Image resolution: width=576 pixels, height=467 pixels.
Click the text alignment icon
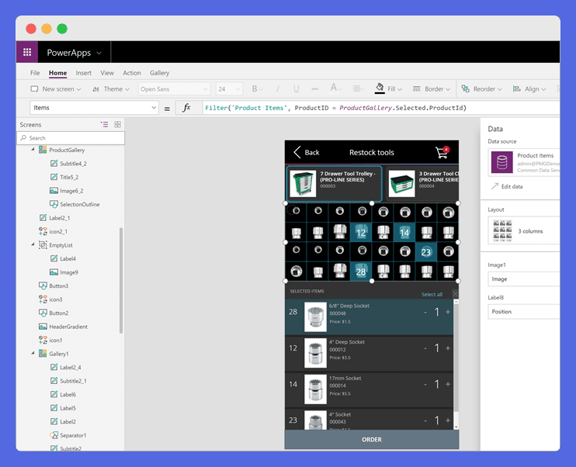tap(356, 89)
